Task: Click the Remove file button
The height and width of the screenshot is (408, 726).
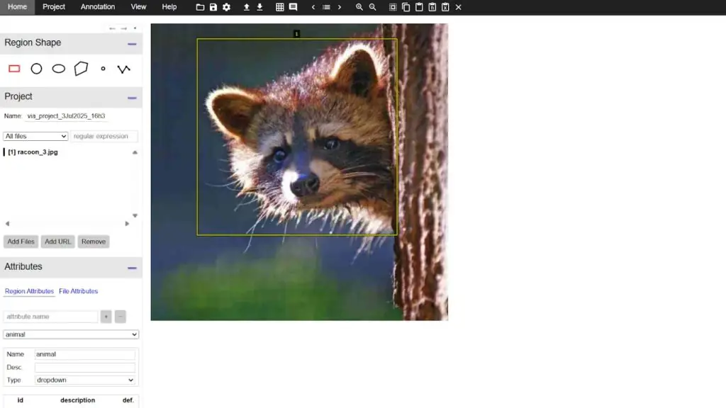Action: point(94,242)
